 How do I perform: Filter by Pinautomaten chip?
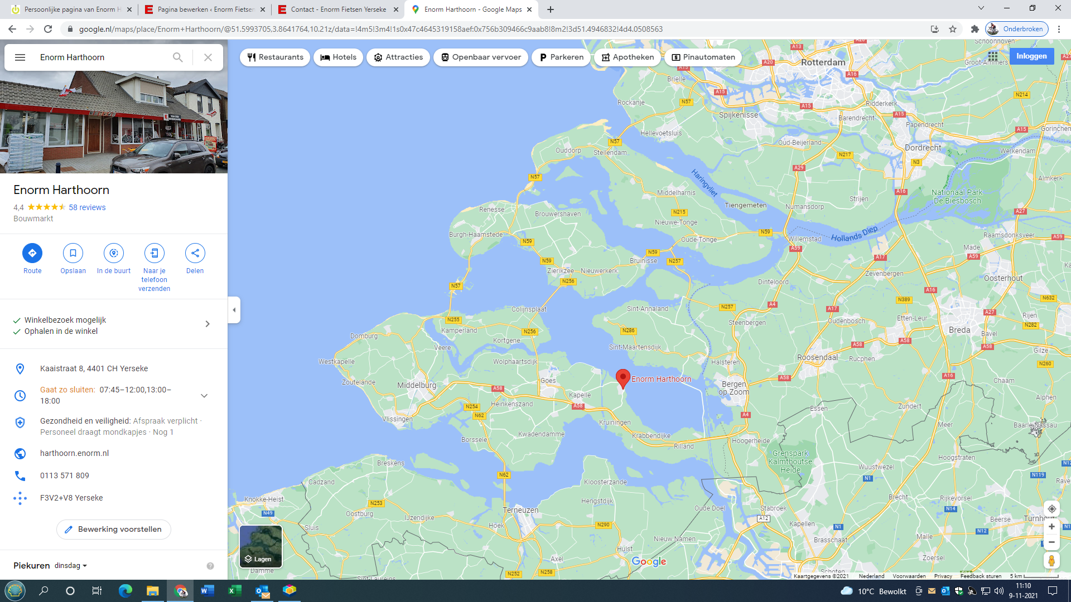pyautogui.click(x=703, y=57)
